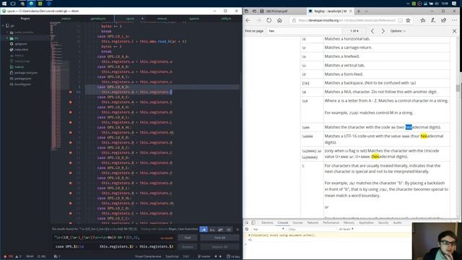Select the Project panel header tab
Viewport: 462px width, 260px height.
click(25, 19)
